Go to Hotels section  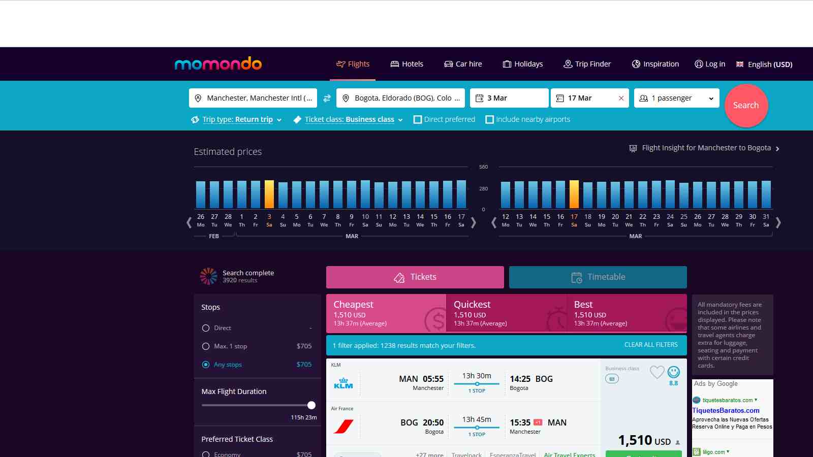[x=407, y=64]
